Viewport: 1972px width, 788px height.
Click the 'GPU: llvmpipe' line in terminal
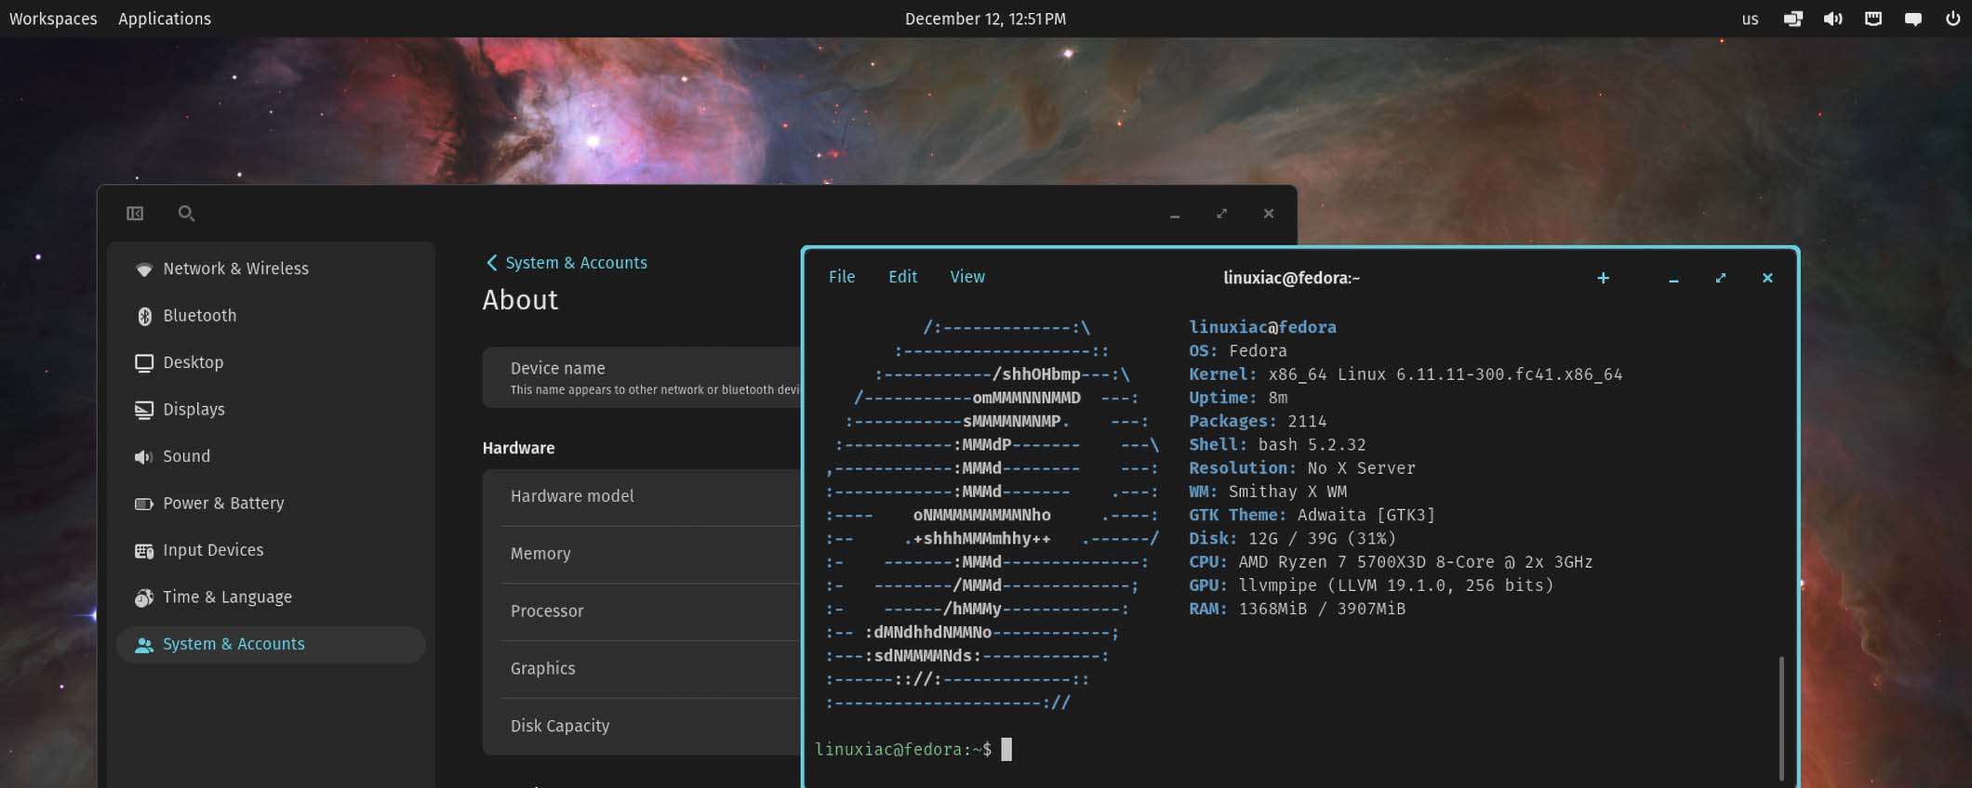pos(1371,585)
